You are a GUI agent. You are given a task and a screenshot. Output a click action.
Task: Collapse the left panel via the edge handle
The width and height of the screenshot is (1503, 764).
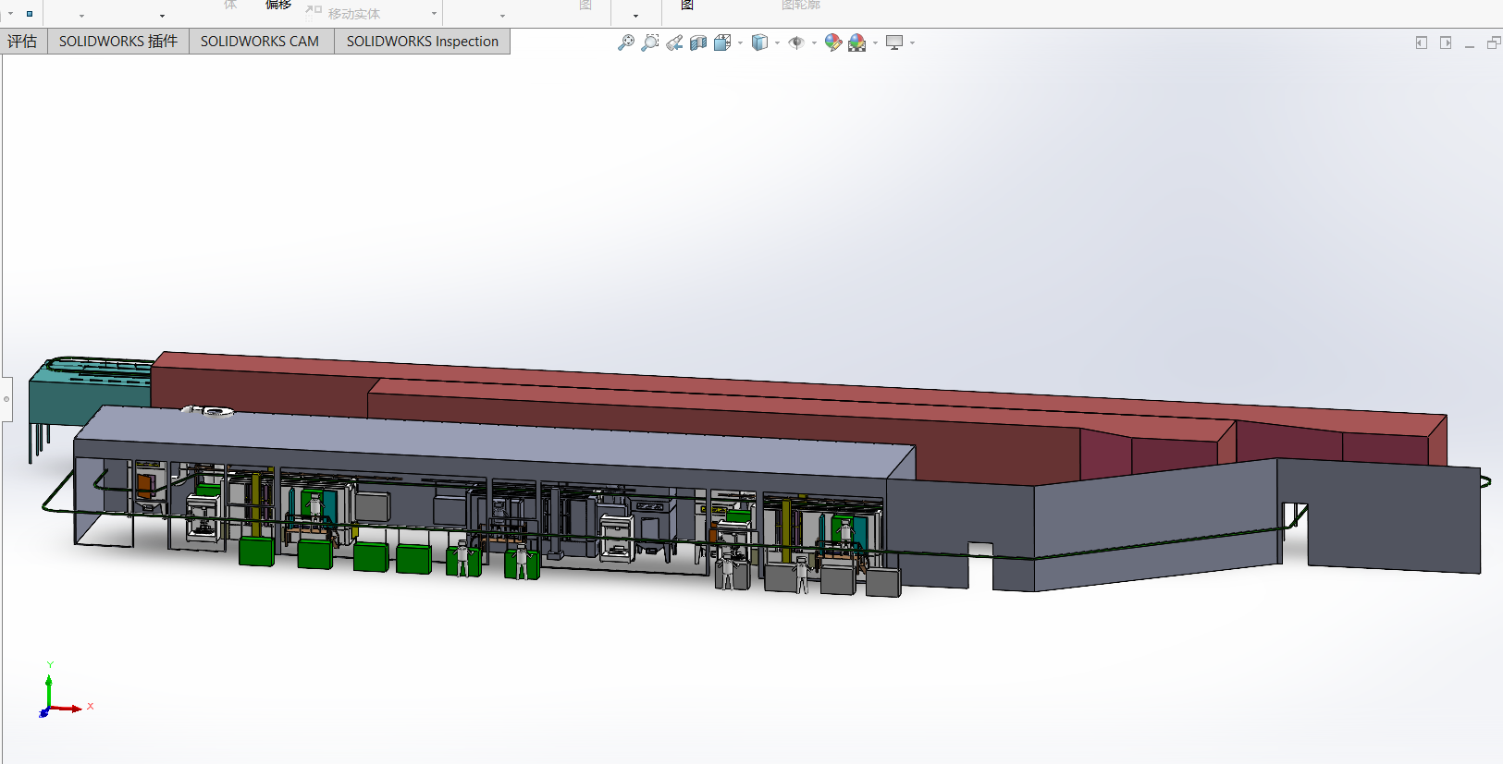(6, 399)
